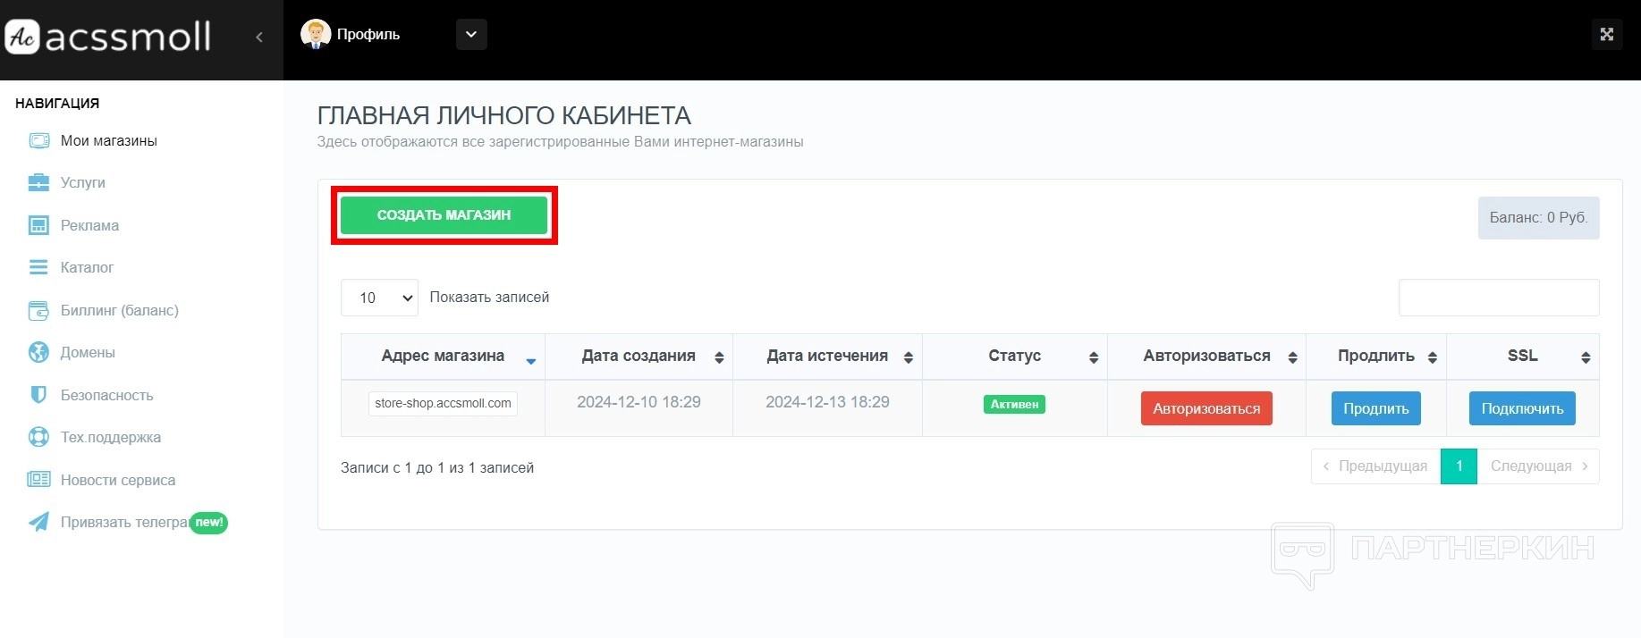Collapse the sidebar with the left chevron

click(x=259, y=37)
